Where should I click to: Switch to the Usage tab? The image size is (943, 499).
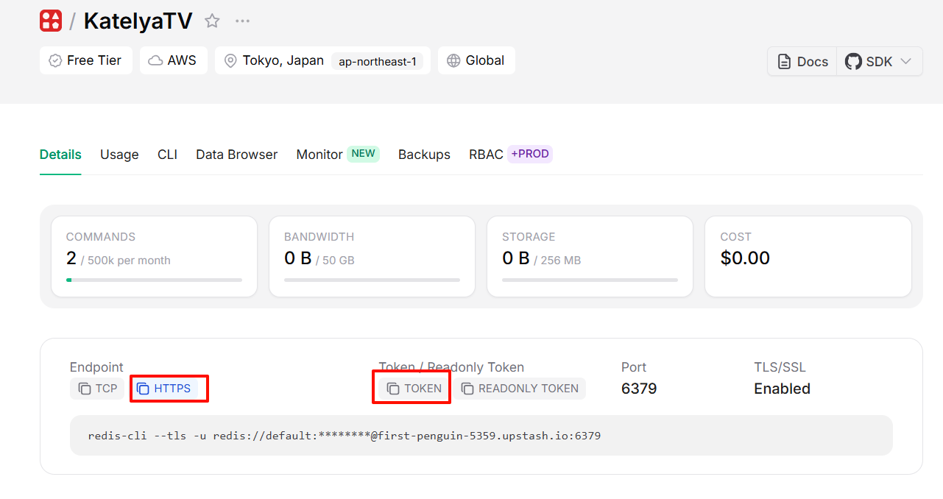119,155
